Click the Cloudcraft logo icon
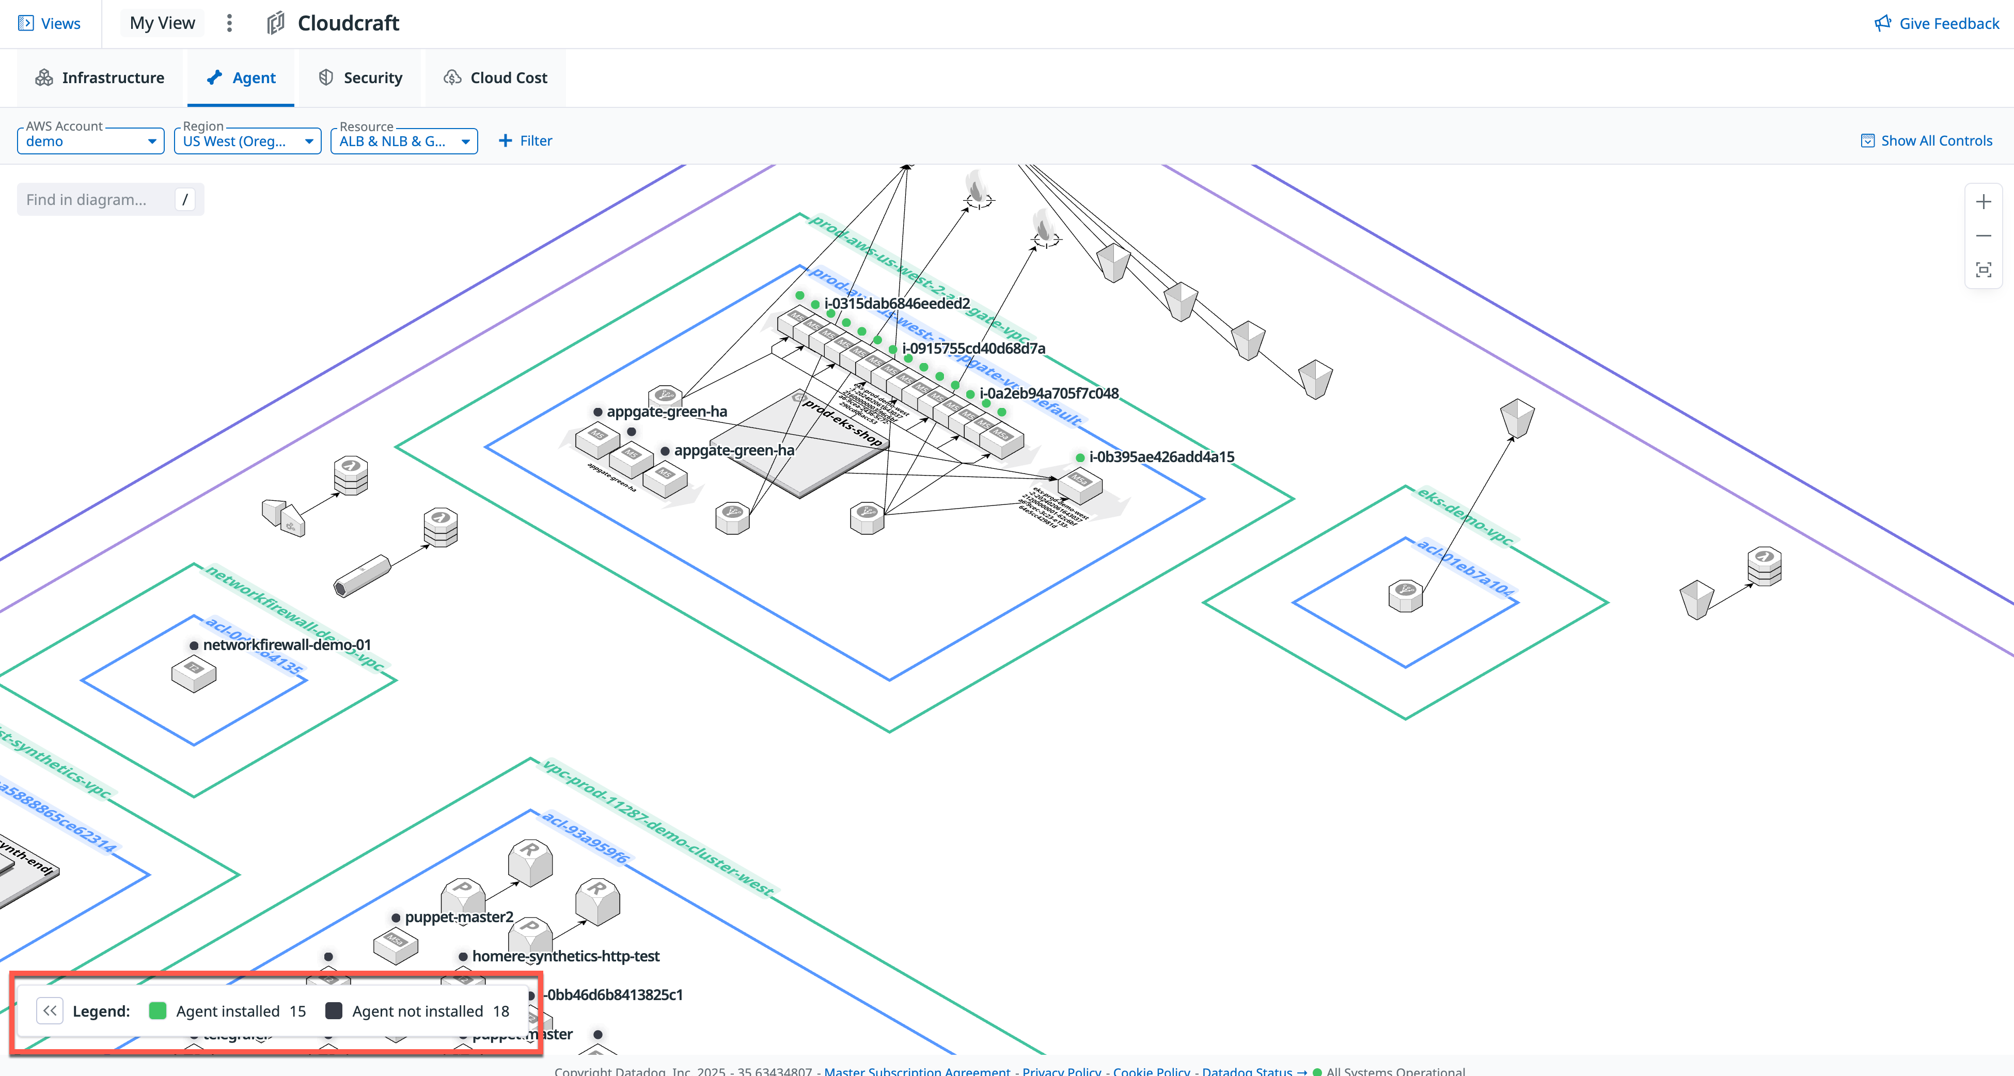This screenshot has width=2014, height=1076. point(276,23)
